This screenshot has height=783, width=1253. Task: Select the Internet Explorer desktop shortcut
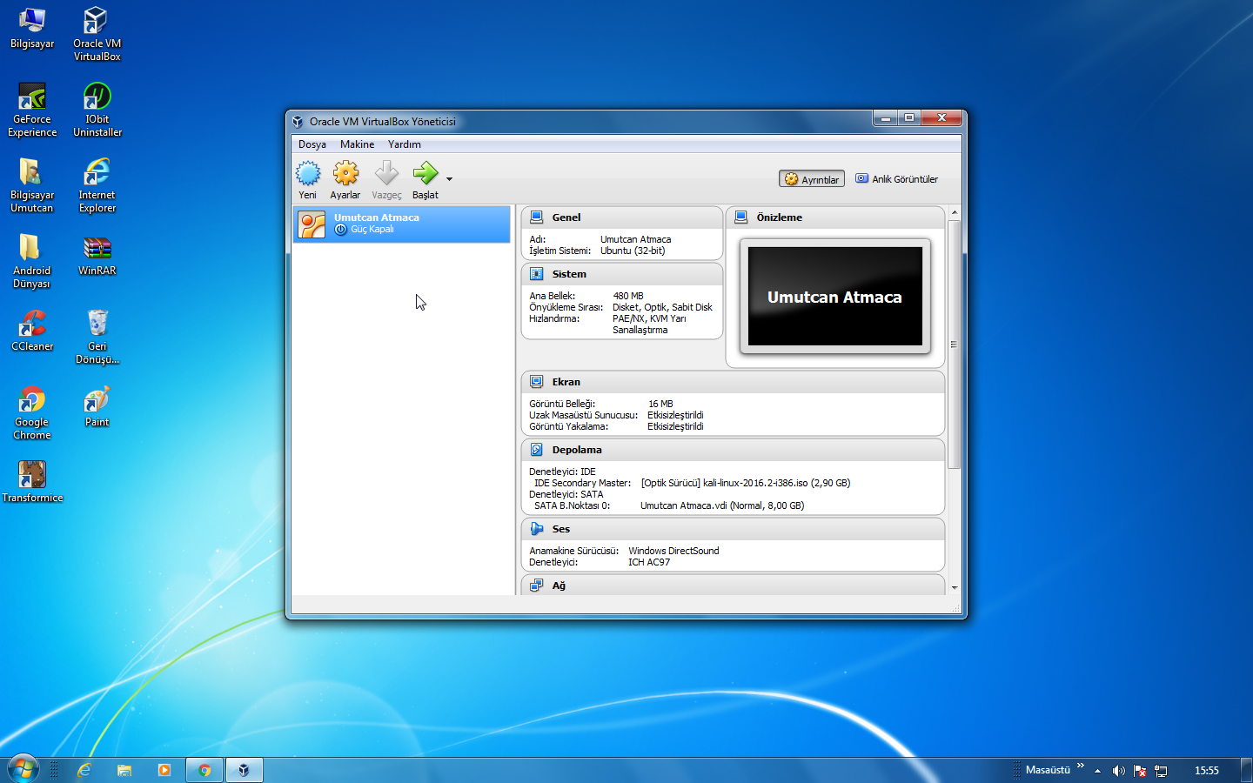[97, 185]
